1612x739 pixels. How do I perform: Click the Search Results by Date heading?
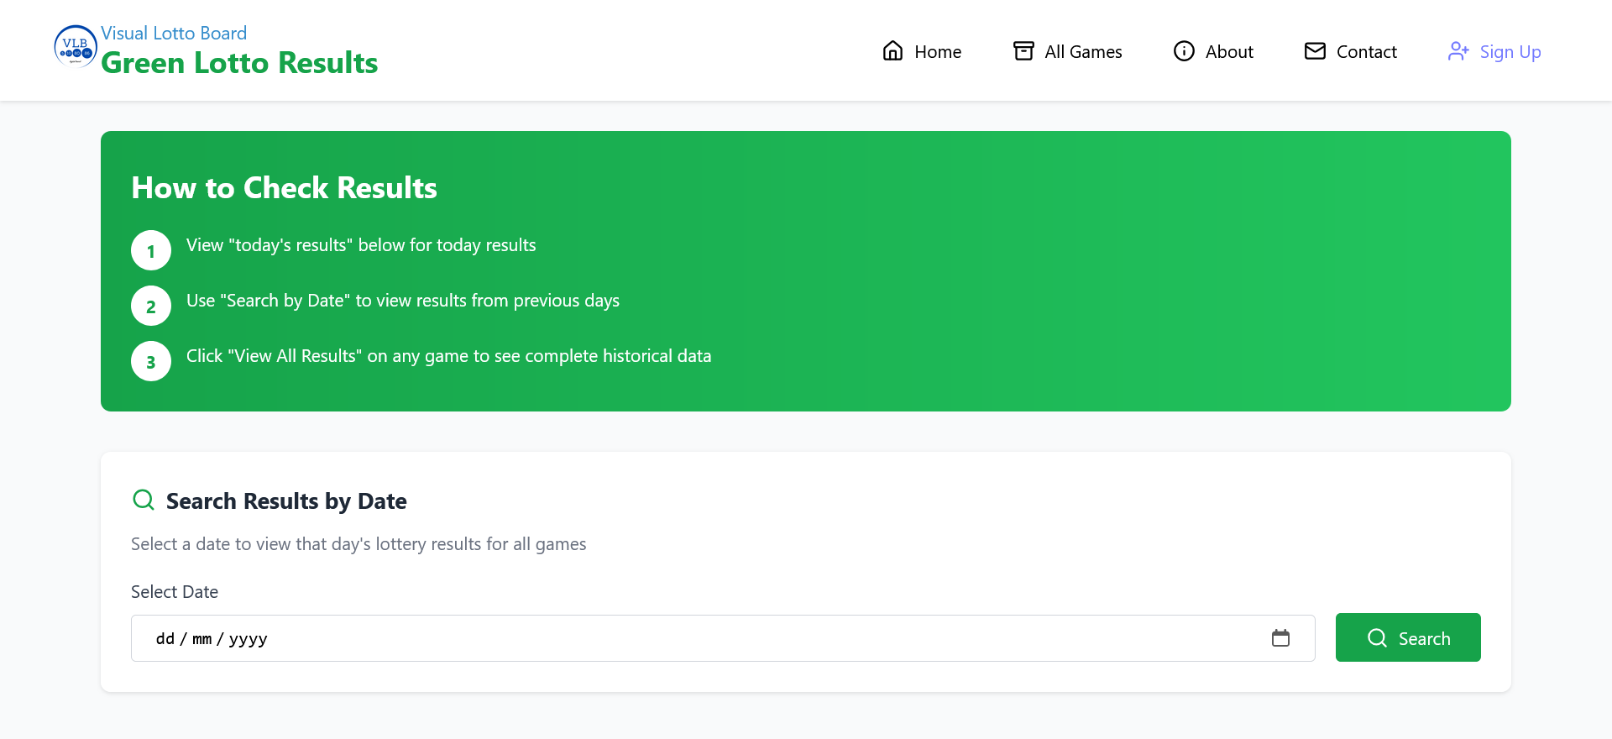pos(286,501)
